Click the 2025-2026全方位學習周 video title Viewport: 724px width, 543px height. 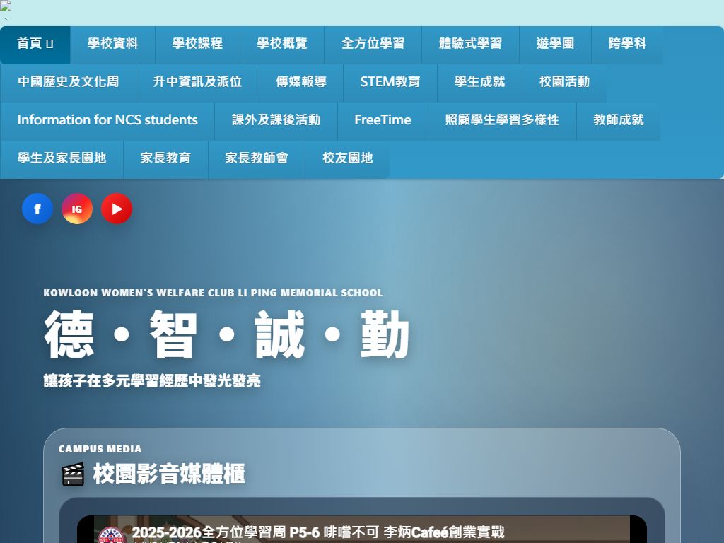pos(318,532)
